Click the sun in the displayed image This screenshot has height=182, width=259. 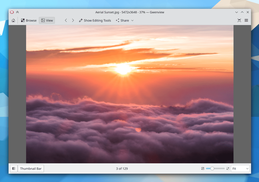(123, 69)
